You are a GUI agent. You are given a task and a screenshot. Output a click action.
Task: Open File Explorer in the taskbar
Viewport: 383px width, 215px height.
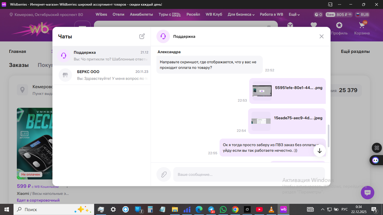click(175, 209)
